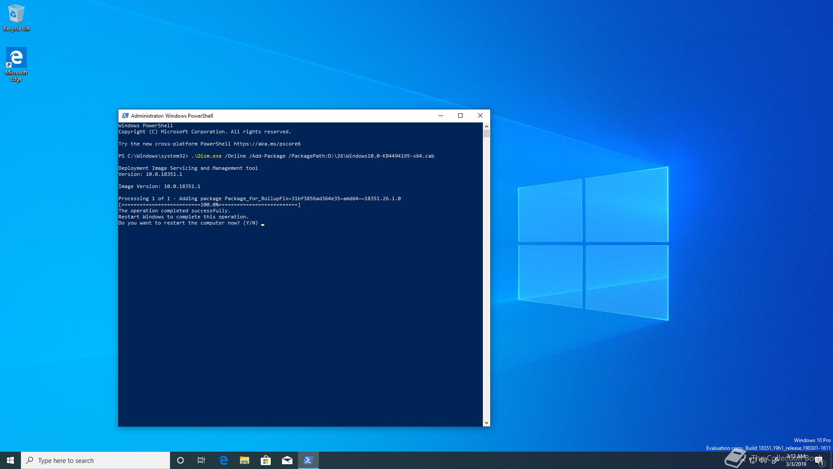The height and width of the screenshot is (469, 833).
Task: Launch Edge from the taskbar
Action: pyautogui.click(x=223, y=460)
